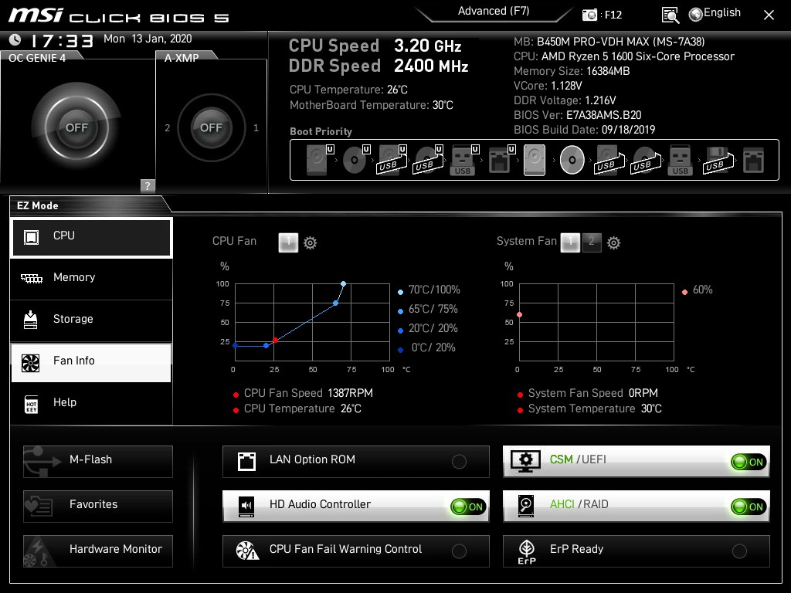The width and height of the screenshot is (791, 593).
Task: Toggle the AHCI/RAID switch
Action: tap(748, 507)
